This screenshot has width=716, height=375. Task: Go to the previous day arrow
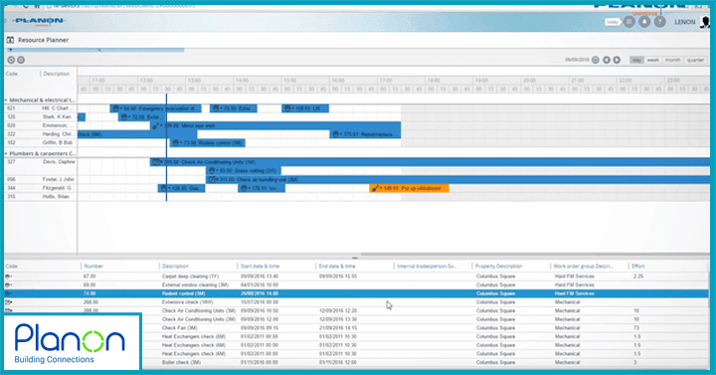[x=607, y=60]
